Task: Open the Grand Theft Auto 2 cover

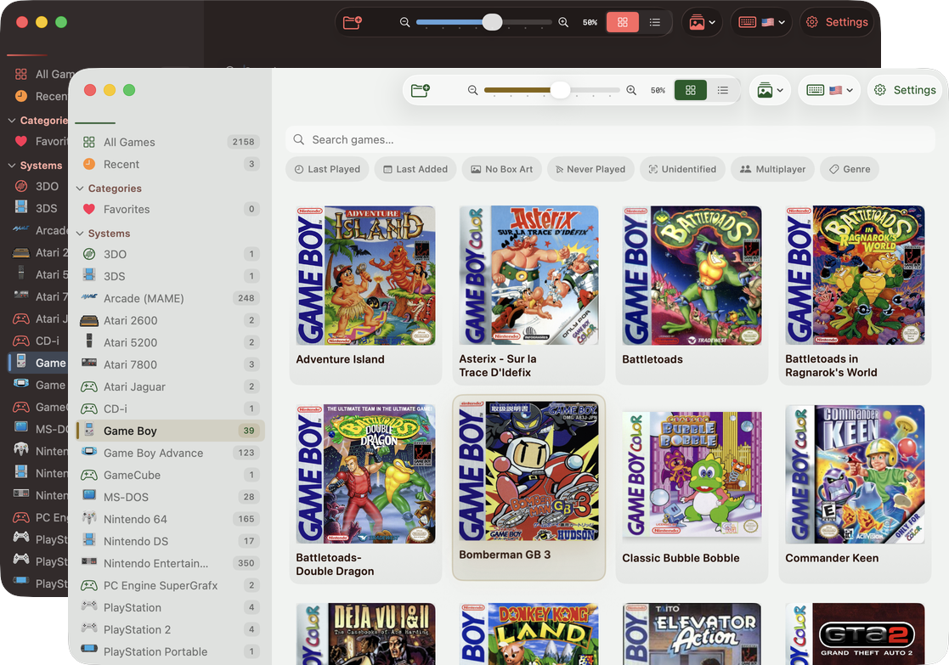Action: pyautogui.click(x=855, y=634)
